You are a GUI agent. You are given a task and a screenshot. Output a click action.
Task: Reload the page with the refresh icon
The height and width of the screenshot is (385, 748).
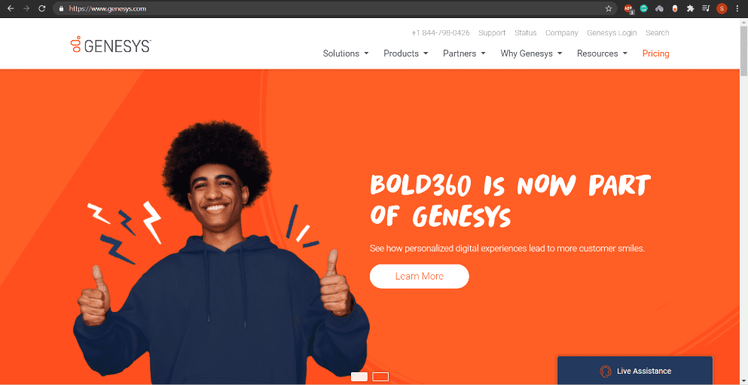click(x=41, y=8)
